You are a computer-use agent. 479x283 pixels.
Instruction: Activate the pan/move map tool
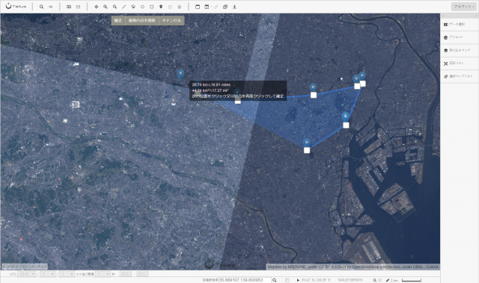pos(97,7)
